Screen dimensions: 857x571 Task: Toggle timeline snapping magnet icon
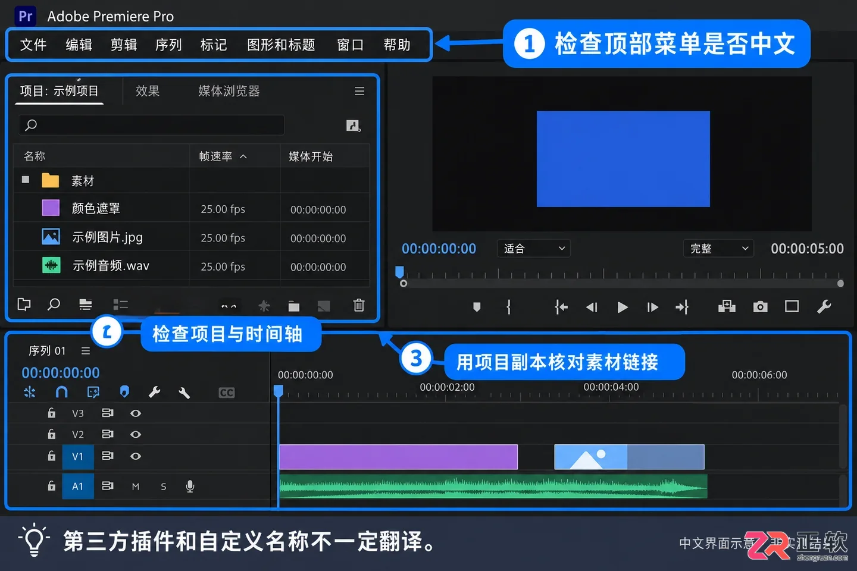tap(61, 391)
